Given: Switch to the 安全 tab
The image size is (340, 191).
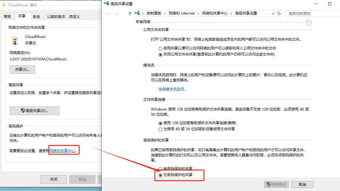Looking at the screenshot, I should (x=36, y=17).
